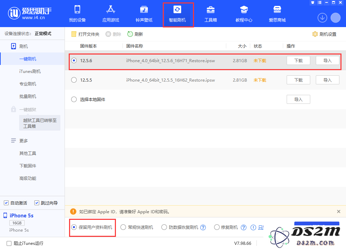The width and height of the screenshot is (346, 249).
Task: Click help icon next to 防数据恢复刷机
Action: 203,227
